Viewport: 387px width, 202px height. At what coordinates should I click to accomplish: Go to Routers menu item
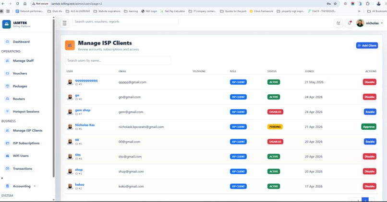pyautogui.click(x=19, y=99)
